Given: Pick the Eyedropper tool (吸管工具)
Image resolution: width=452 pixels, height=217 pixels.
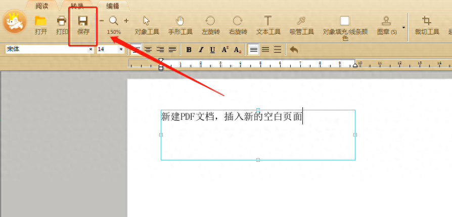Looking at the screenshot, I should pos(301,21).
